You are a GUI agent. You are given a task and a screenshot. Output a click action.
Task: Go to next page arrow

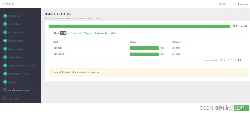pyautogui.click(x=240, y=60)
